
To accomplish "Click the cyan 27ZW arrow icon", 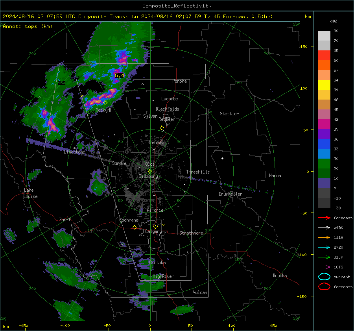I will pos(324,248).
